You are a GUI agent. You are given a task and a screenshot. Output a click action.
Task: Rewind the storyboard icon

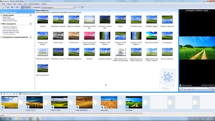coord(14,94)
